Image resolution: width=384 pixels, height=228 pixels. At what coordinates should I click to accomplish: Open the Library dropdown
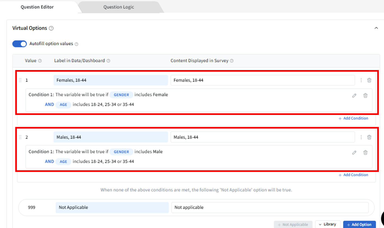[328, 224]
